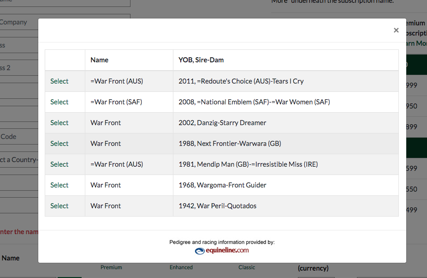Click '2008, =National Emblem (SAF)-=War Women (SAF)'
This screenshot has width=427, height=278.
click(254, 102)
